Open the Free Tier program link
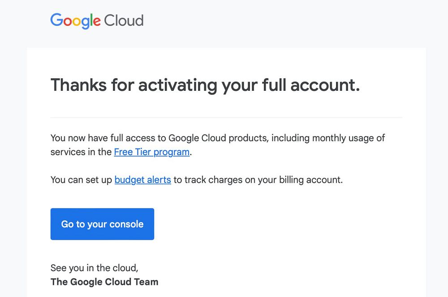 click(151, 152)
